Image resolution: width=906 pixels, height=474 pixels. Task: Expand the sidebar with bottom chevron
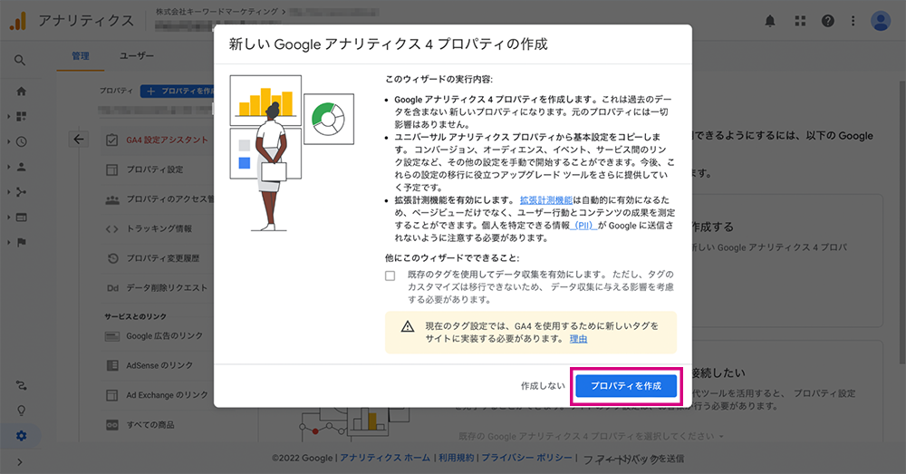[x=20, y=462]
